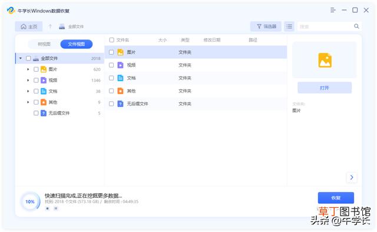Switch to list layout icon
Image resolution: width=377 pixels, height=232 pixels.
[289, 26]
